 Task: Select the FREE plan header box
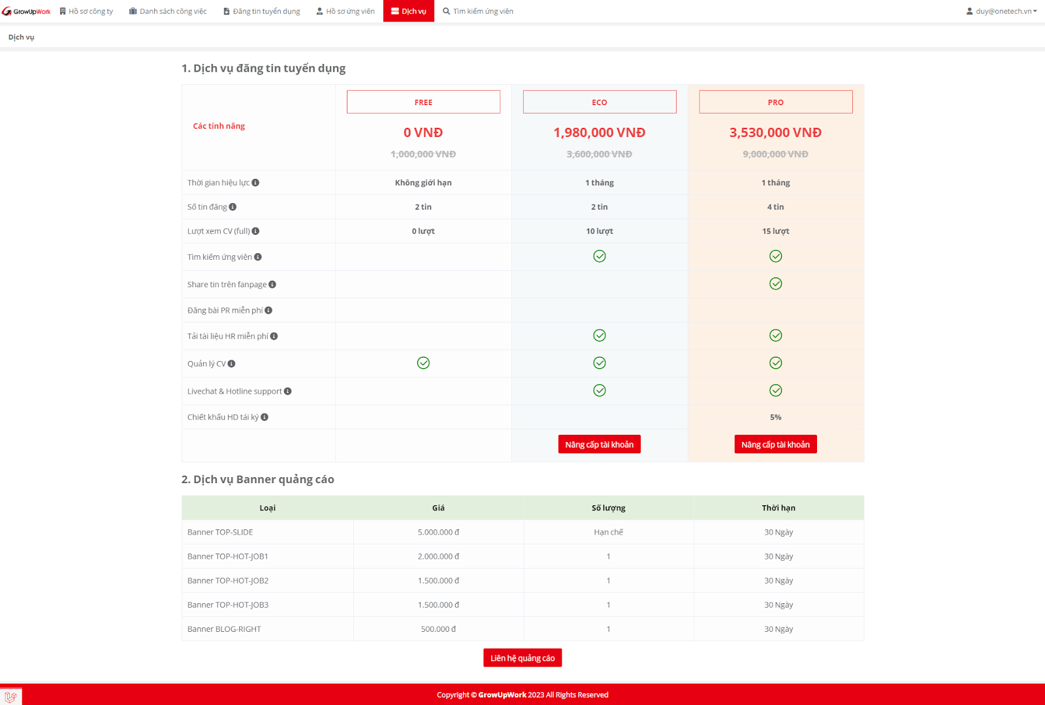[423, 102]
